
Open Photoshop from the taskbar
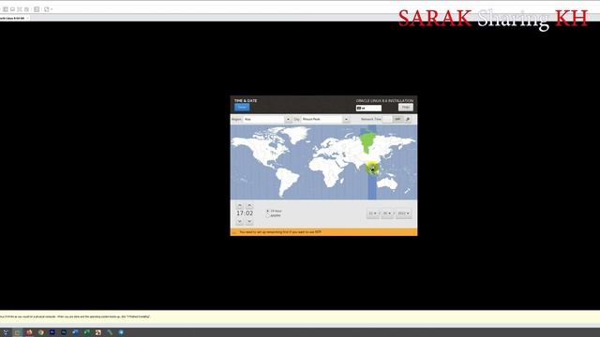(64, 332)
